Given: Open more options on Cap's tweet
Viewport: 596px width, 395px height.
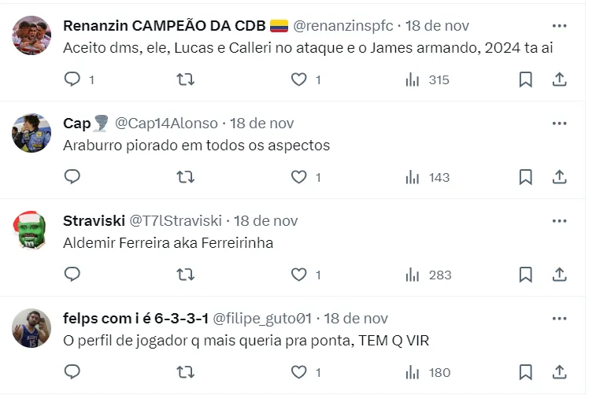Looking at the screenshot, I should pos(559,124).
